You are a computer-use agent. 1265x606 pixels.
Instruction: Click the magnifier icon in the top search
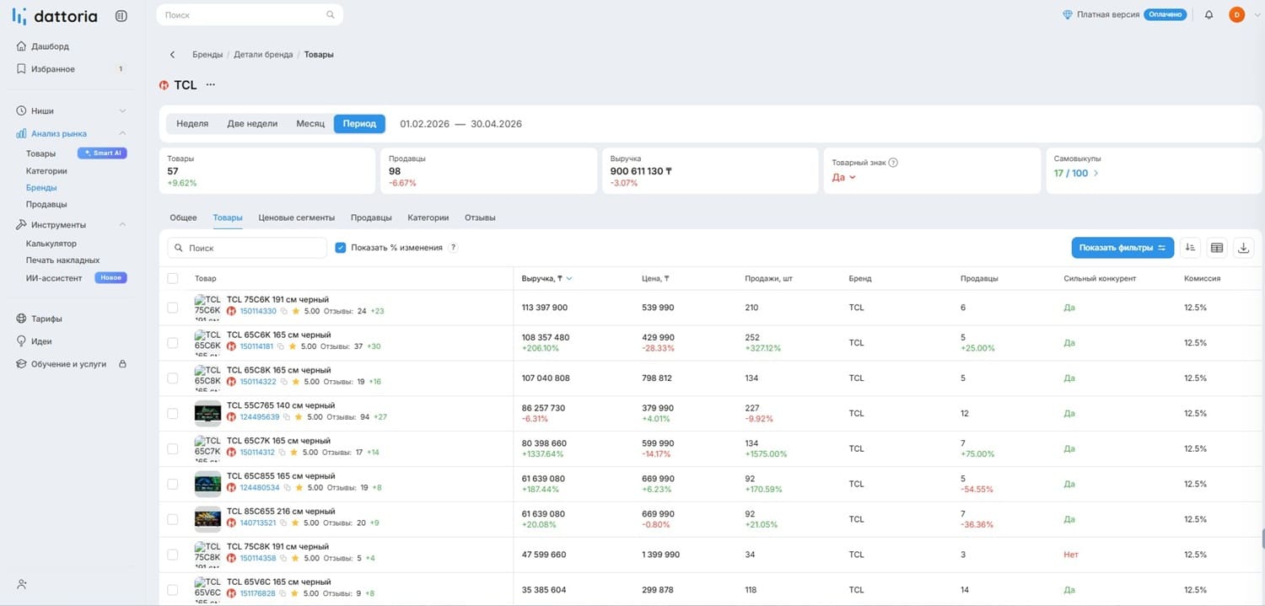click(x=331, y=15)
